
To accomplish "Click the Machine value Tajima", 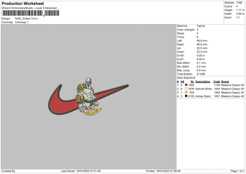I will 200,26.
